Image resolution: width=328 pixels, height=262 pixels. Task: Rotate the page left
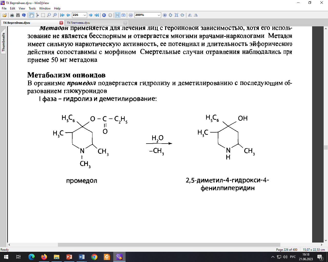[x=190, y=15]
